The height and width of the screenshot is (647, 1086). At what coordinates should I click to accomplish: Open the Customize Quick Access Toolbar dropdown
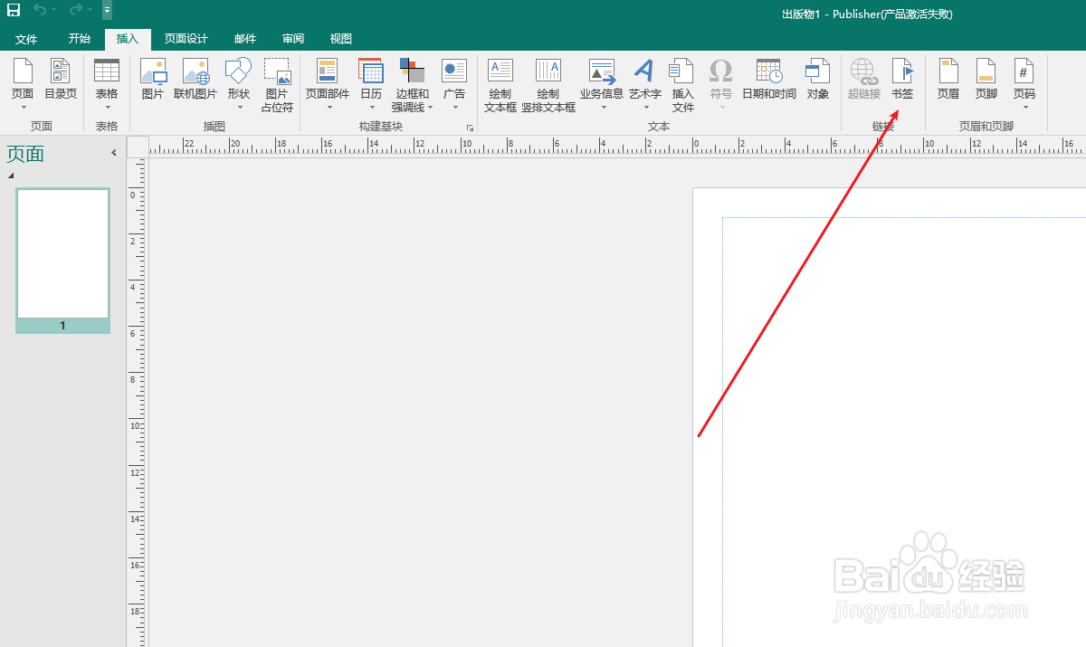pyautogui.click(x=107, y=10)
